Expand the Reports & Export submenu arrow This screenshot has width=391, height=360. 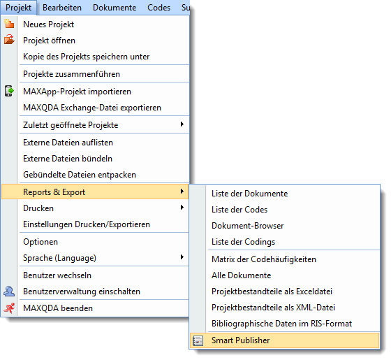click(182, 192)
